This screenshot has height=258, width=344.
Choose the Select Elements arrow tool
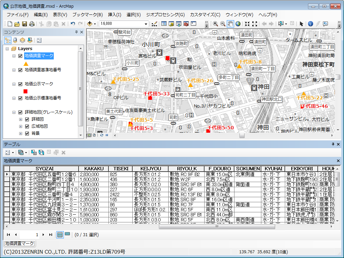tap(301, 24)
